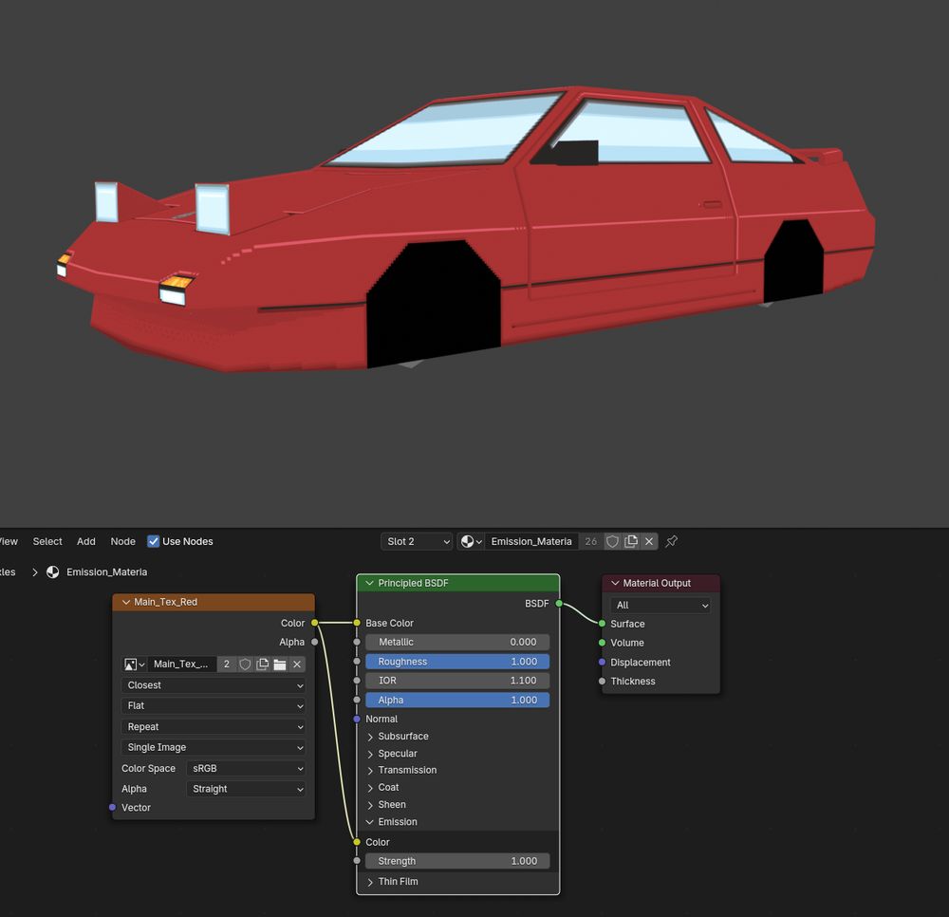949x917 pixels.
Task: Expand the Coat panel
Action: tap(370, 788)
